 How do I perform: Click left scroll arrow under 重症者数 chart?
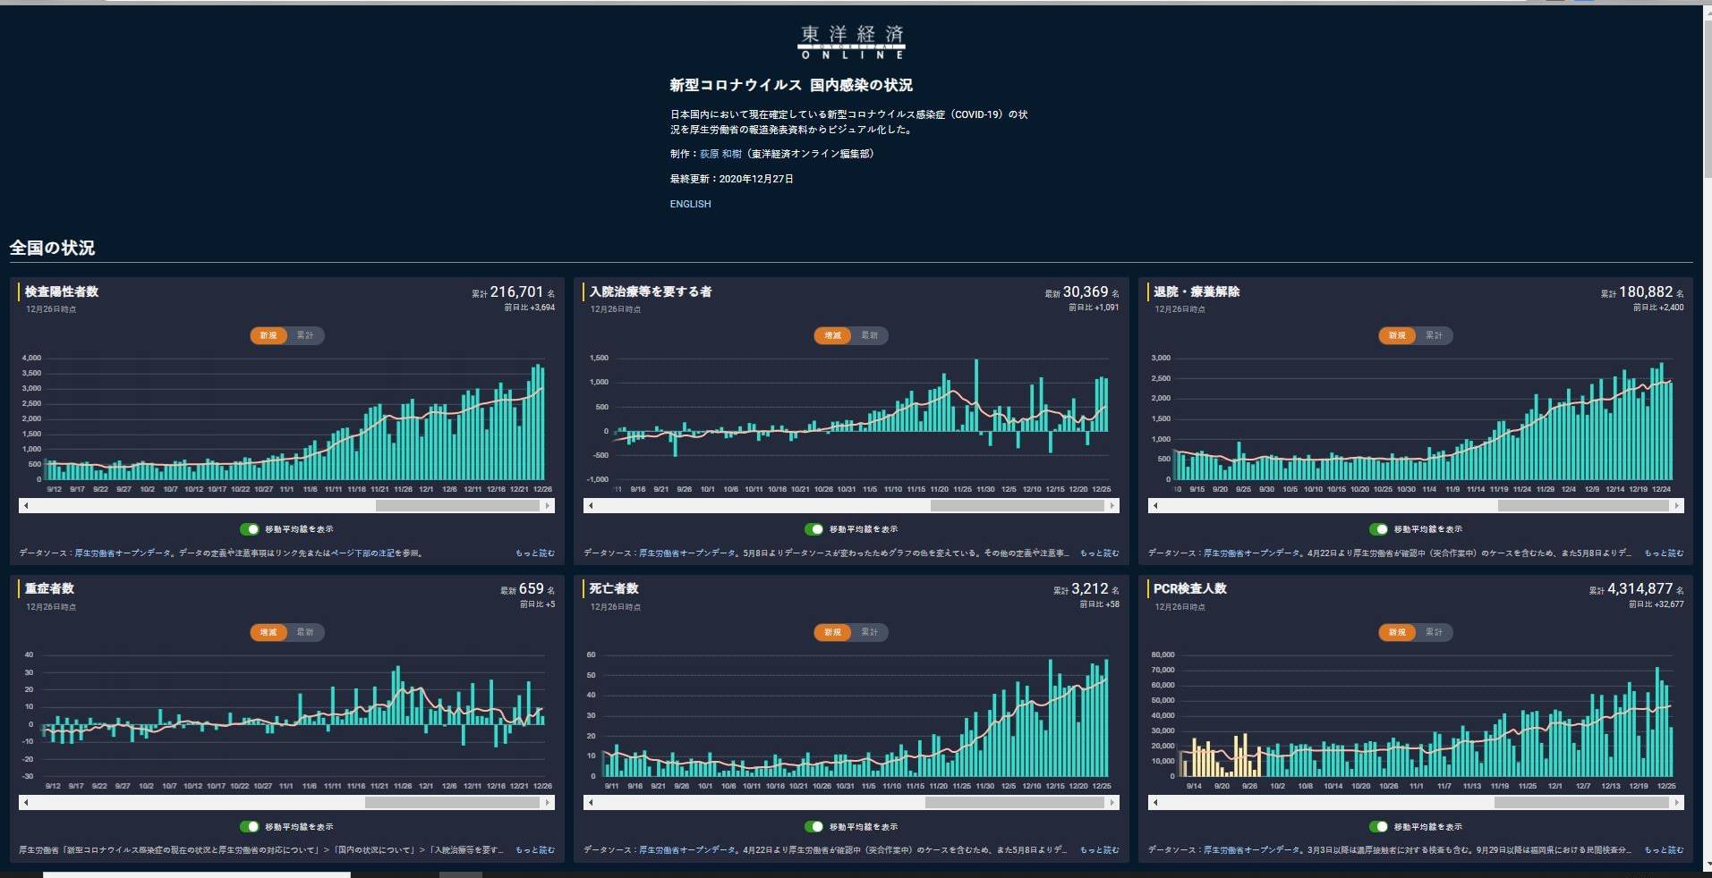click(x=26, y=803)
